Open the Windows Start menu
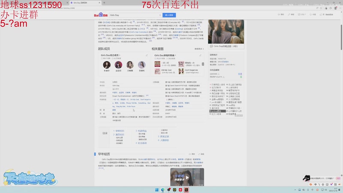Image resolution: width=343 pixels, height=193 pixels. tap(156, 190)
